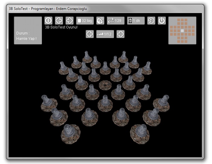212x164 pixels.
Task: Click the board minimap thumbnail
Action: (182, 30)
